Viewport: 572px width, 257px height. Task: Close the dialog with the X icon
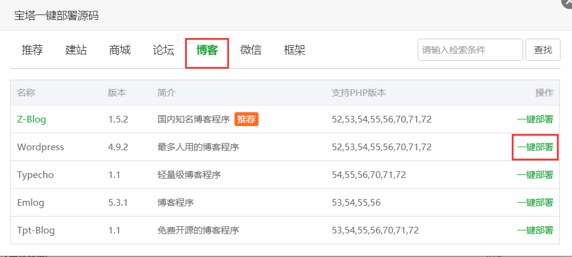(x=567, y=2)
